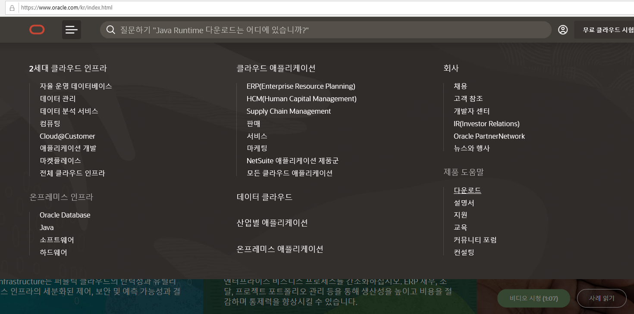Click the underlined 다운로드 link
The width and height of the screenshot is (634, 314).
468,190
